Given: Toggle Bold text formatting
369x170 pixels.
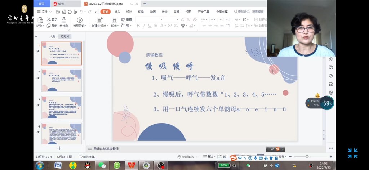Looking at the screenshot, I should click(x=138, y=26).
